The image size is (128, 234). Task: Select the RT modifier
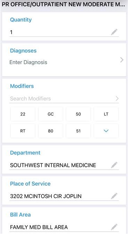23,131
